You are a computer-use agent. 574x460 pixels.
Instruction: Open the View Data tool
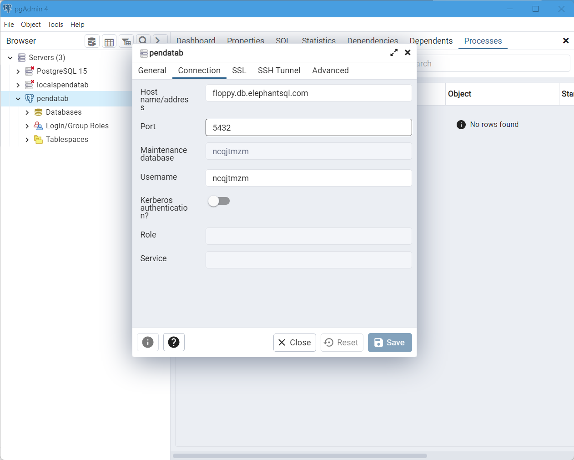(109, 41)
